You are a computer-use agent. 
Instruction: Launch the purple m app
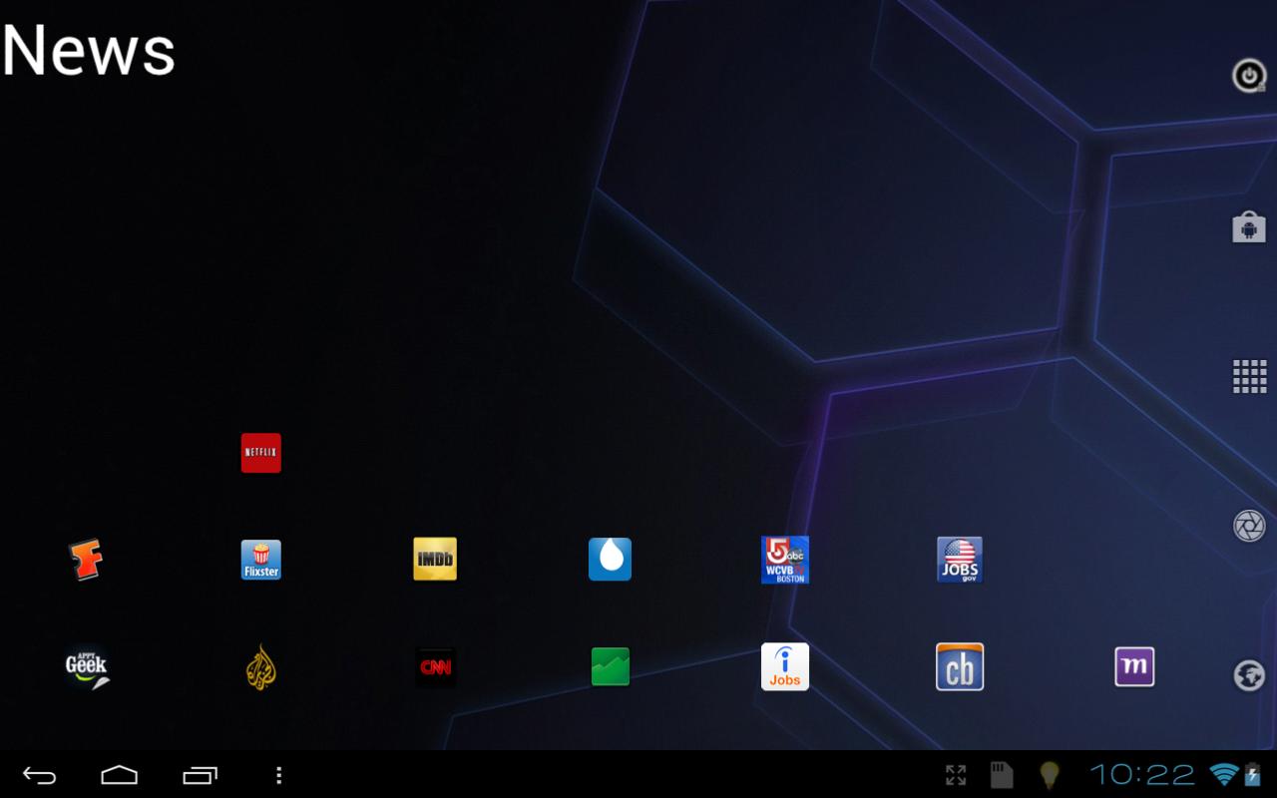coord(1134,667)
